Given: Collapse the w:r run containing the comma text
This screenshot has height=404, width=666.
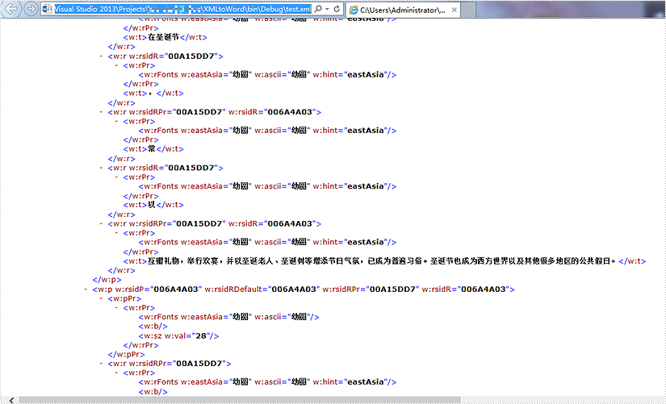Looking at the screenshot, I should click(x=101, y=56).
